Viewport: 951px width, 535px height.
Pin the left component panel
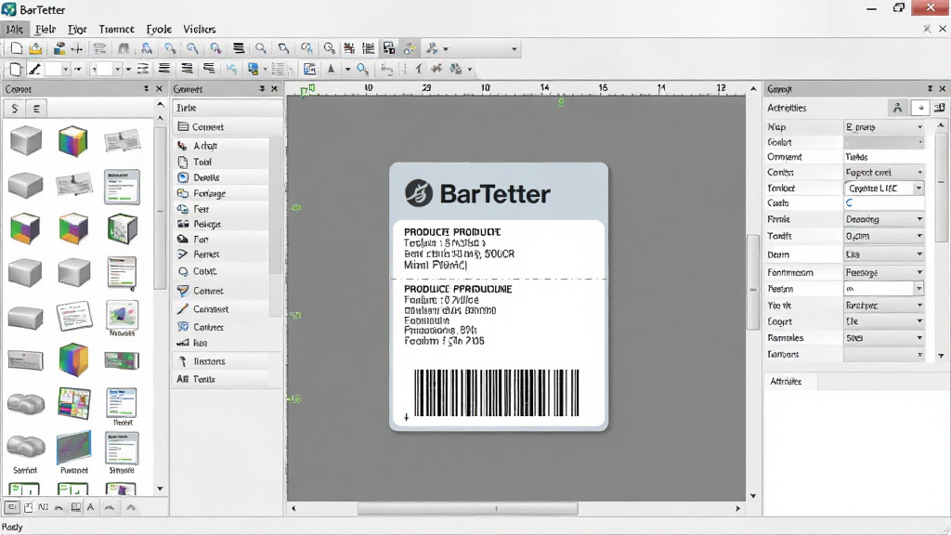click(146, 88)
